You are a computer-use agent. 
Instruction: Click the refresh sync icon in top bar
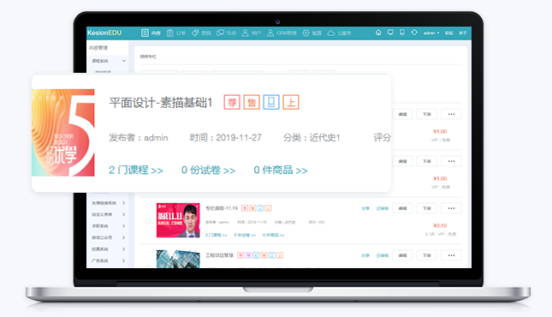(414, 33)
